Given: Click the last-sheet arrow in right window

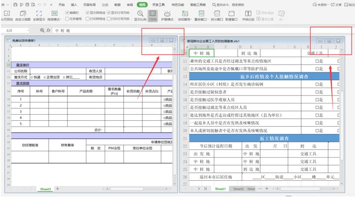Looking at the screenshot, I should pos(205,188).
